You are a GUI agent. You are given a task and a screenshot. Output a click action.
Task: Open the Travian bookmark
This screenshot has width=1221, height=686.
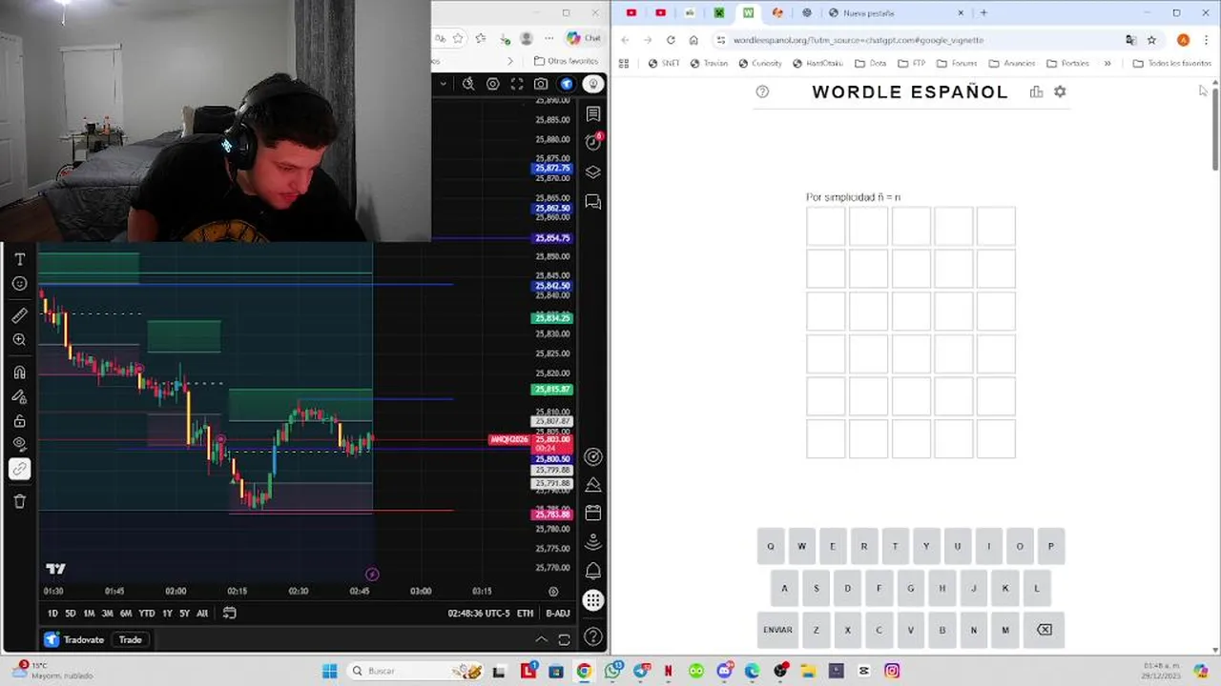tap(709, 64)
